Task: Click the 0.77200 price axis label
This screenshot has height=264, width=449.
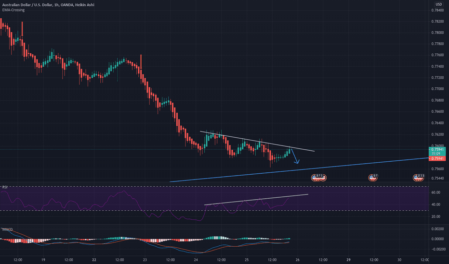Action: (x=437, y=78)
